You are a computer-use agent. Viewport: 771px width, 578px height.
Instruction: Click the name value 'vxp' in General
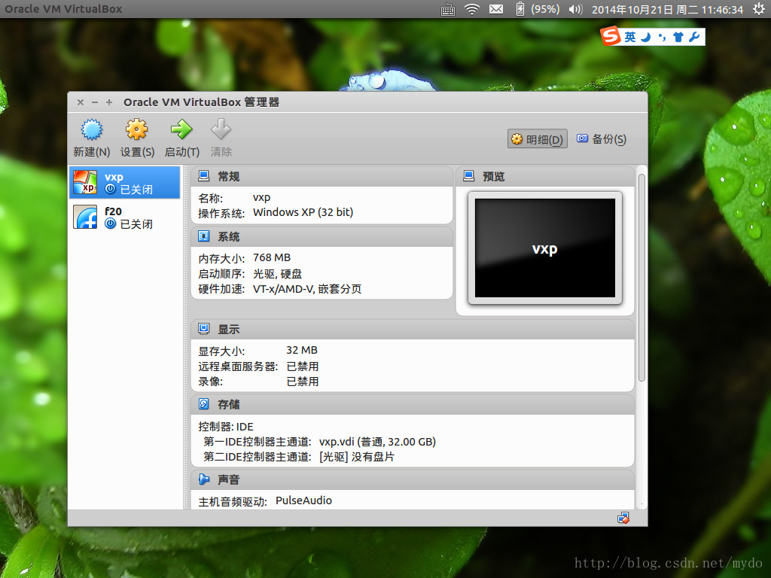pyautogui.click(x=261, y=198)
